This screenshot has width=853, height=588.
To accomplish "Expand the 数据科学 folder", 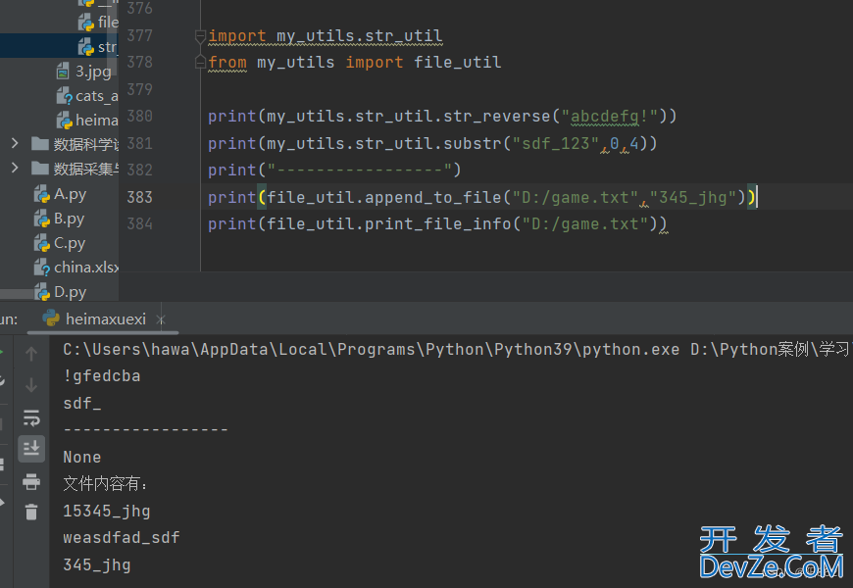I will (15, 144).
